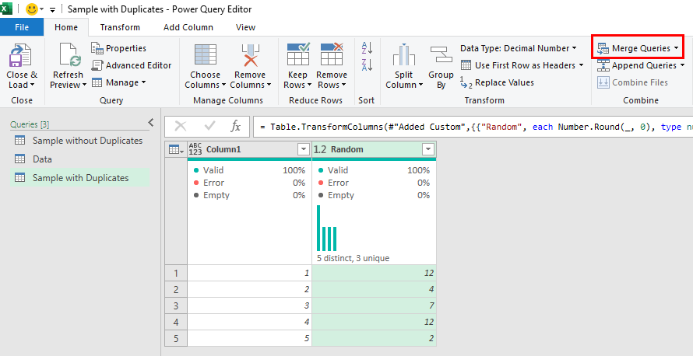Click the table icon in grid corner

pyautogui.click(x=176, y=149)
